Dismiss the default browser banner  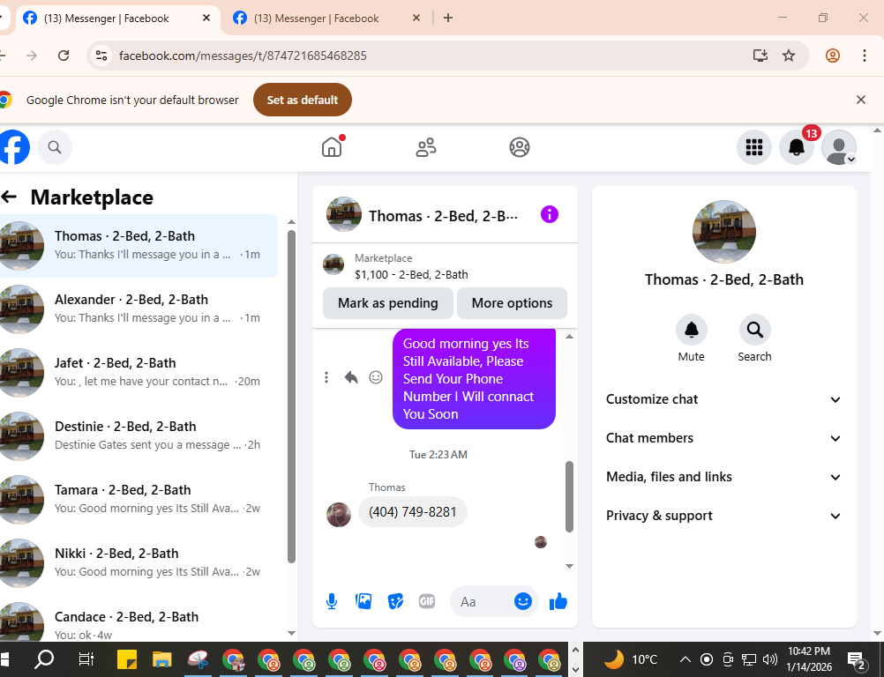[860, 100]
